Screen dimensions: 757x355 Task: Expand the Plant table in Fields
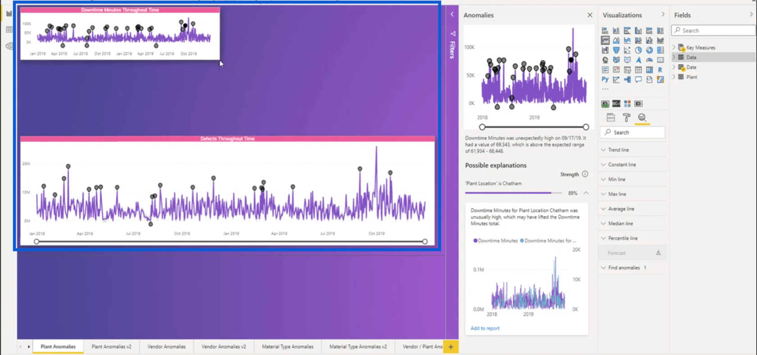click(x=674, y=77)
